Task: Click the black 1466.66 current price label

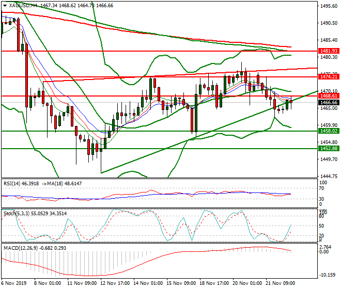Action: [x=329, y=102]
